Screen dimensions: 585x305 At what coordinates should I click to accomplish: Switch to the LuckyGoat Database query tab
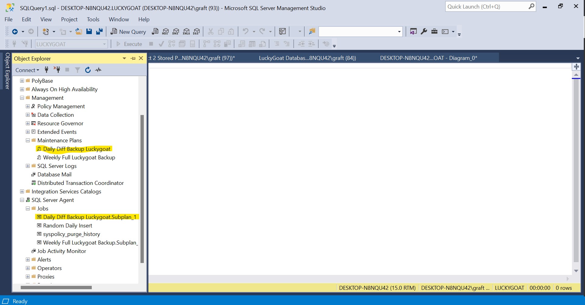[307, 58]
